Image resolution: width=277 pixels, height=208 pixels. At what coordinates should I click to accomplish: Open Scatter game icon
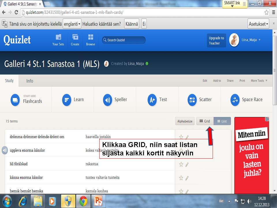[192, 100]
